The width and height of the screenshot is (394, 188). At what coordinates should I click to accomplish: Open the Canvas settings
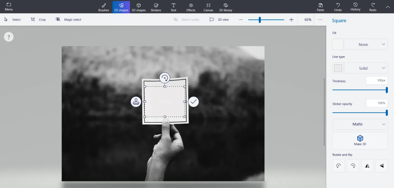pos(208,7)
